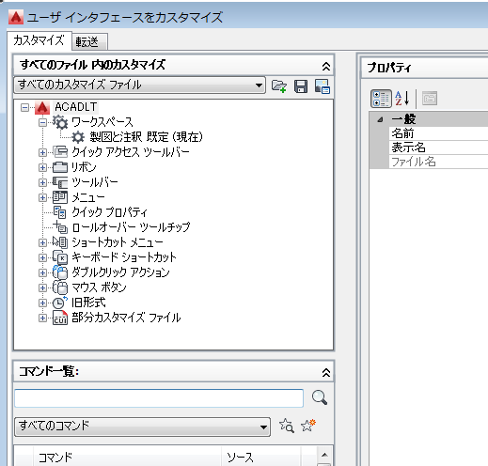Click the ダブルクリック アクション mouse icon
This screenshot has width=488, height=466.
[60, 272]
